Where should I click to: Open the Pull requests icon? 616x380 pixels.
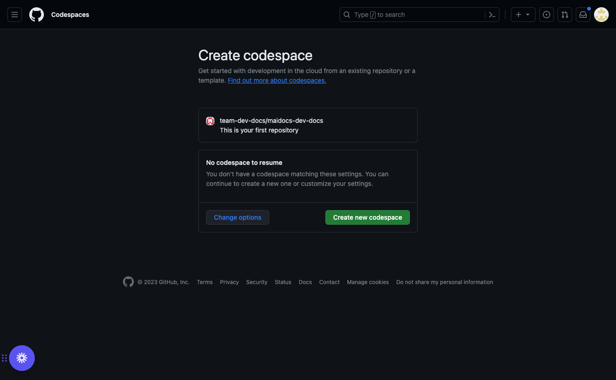(565, 15)
